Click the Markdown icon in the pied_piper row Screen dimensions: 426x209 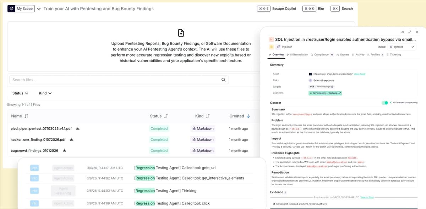coord(194,128)
